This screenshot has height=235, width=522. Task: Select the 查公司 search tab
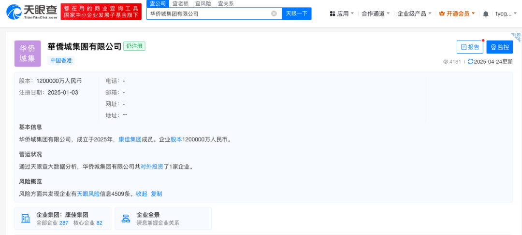pos(158,4)
